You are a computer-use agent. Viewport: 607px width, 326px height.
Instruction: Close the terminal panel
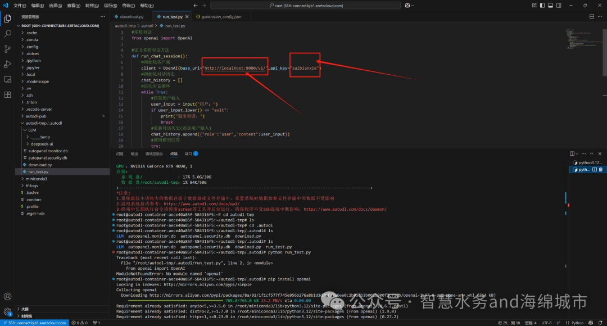click(x=600, y=153)
